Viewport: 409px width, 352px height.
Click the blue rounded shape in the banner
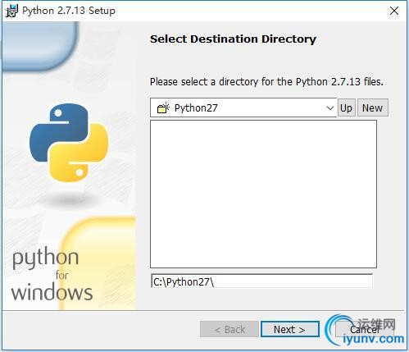pos(40,46)
